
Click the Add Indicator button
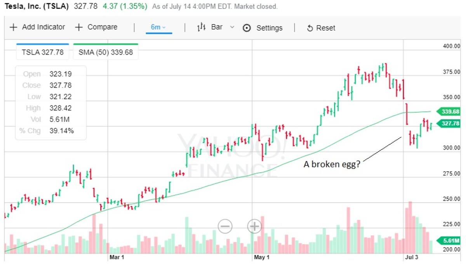coord(43,27)
